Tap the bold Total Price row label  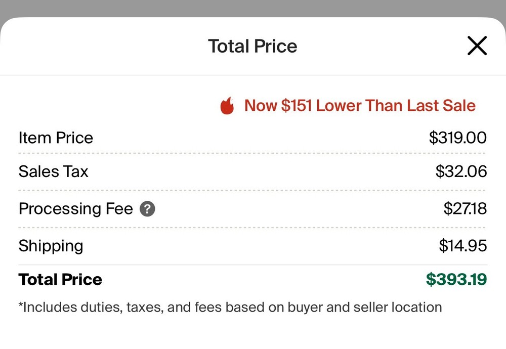pos(60,279)
